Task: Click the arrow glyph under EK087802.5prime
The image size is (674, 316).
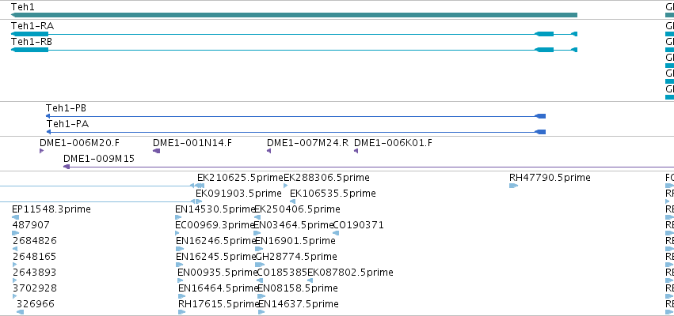Action: pyautogui.click(x=310, y=280)
